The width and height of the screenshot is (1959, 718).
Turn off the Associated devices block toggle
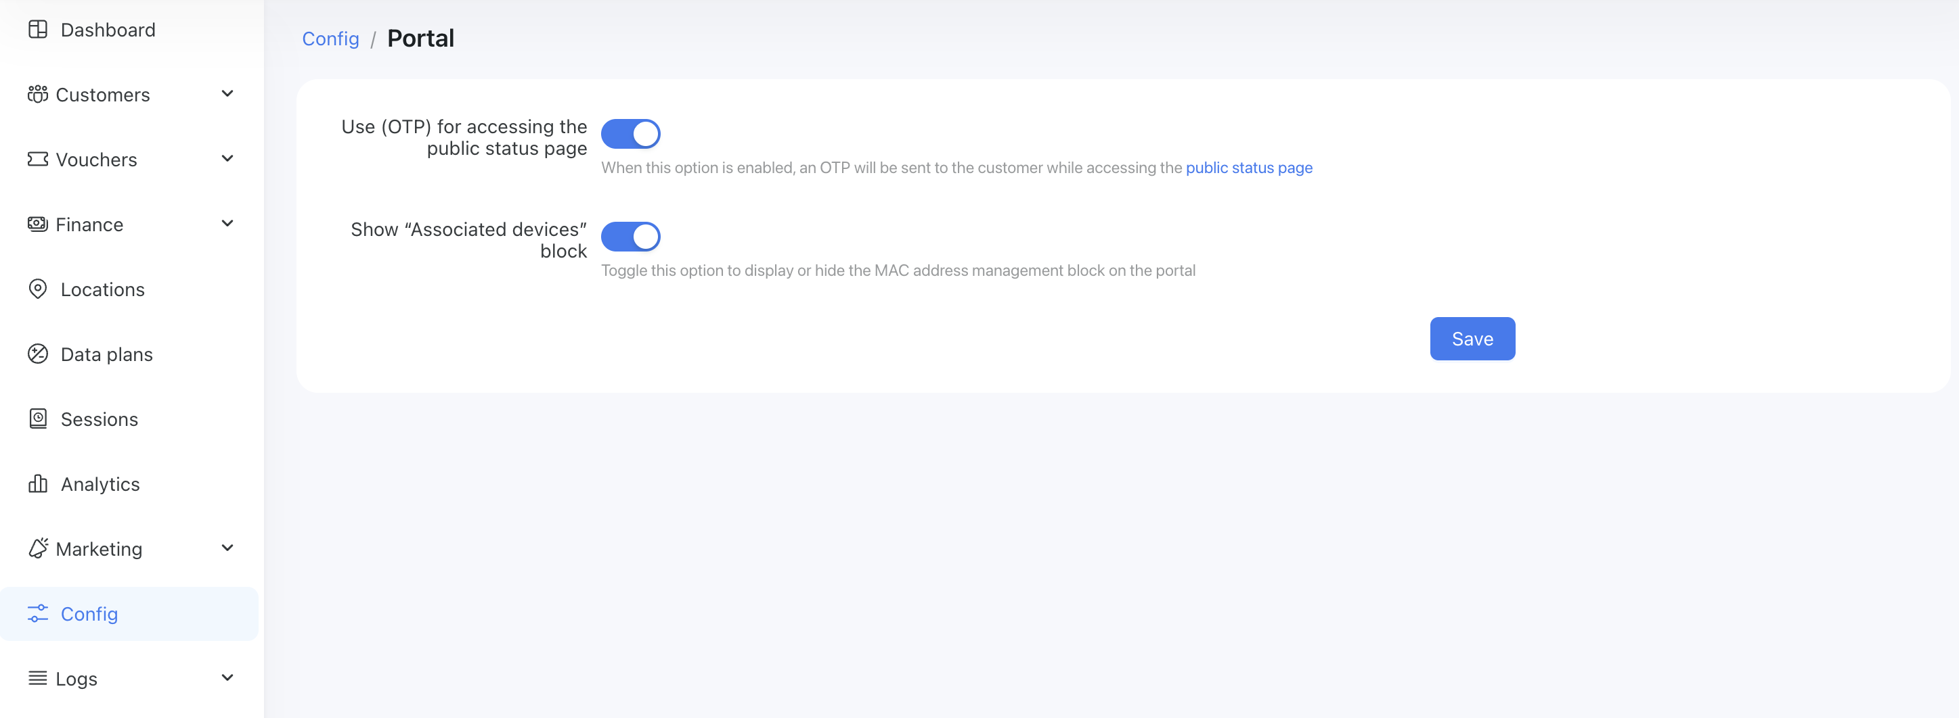[630, 237]
